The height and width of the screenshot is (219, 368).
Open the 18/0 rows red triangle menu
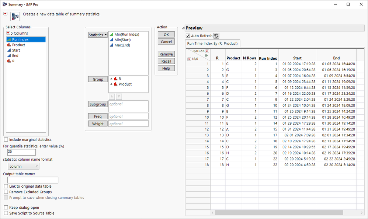pos(189,59)
